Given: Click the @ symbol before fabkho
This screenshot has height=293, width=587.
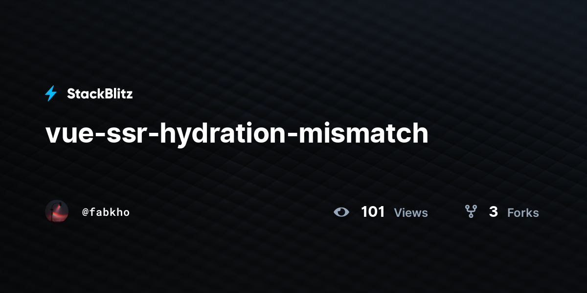Looking at the screenshot, I should 85,212.
